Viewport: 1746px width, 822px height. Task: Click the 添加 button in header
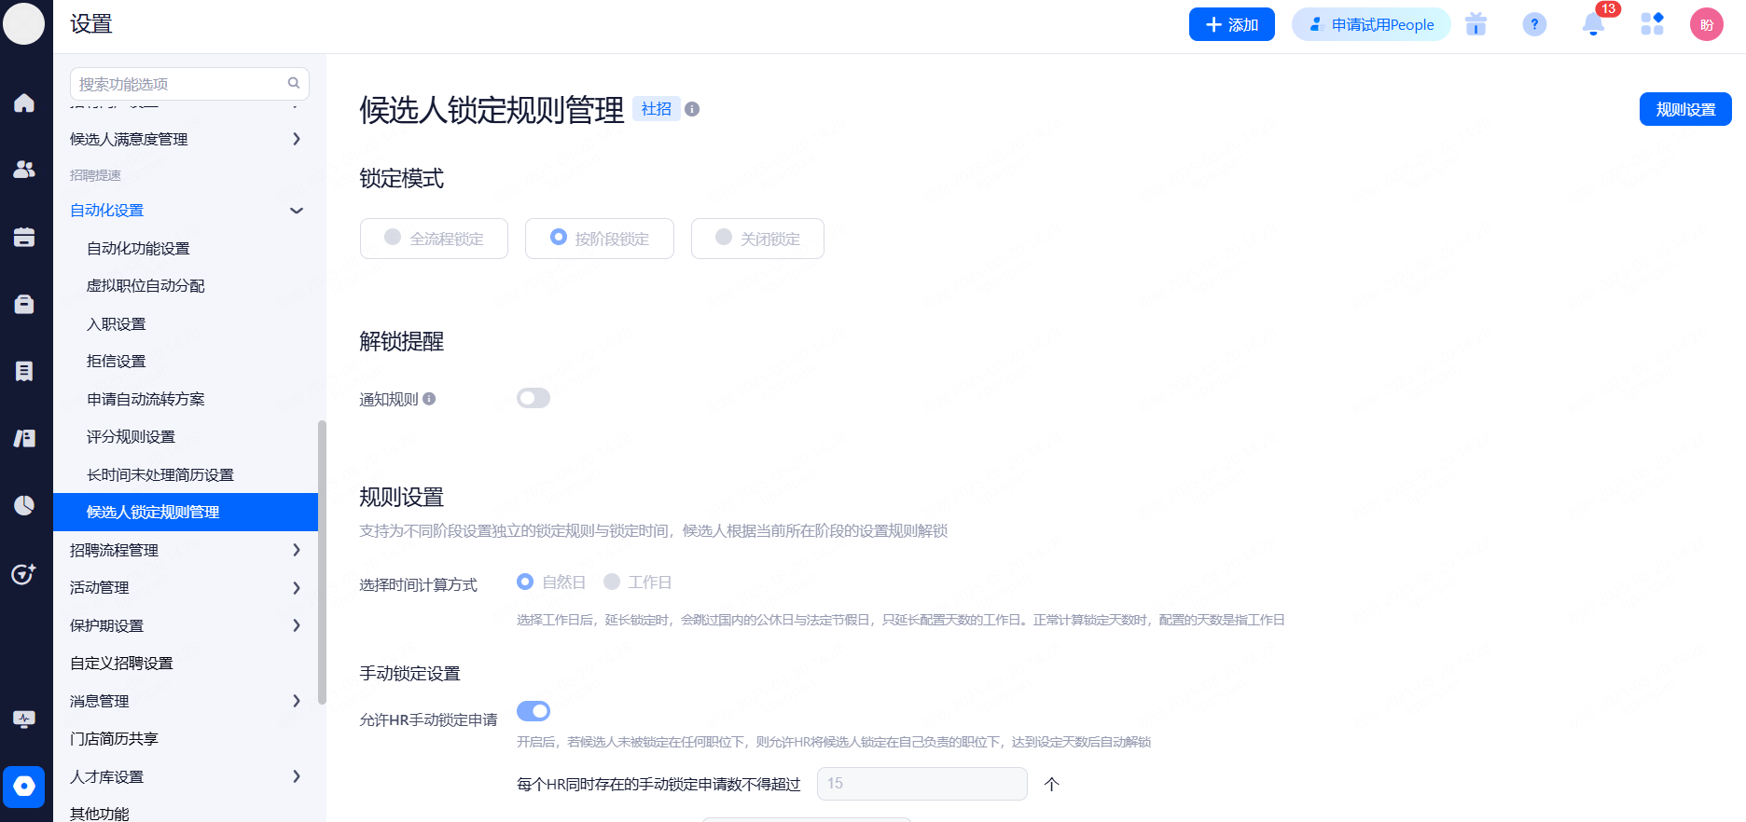coord(1231,25)
